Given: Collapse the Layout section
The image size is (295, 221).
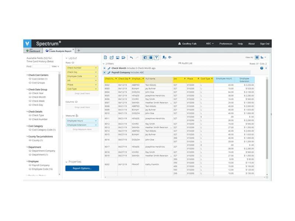Looking at the screenshot, I should (x=66, y=58).
